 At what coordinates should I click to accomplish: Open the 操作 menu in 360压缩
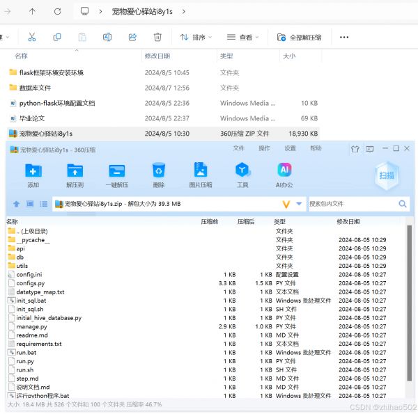[264, 148]
